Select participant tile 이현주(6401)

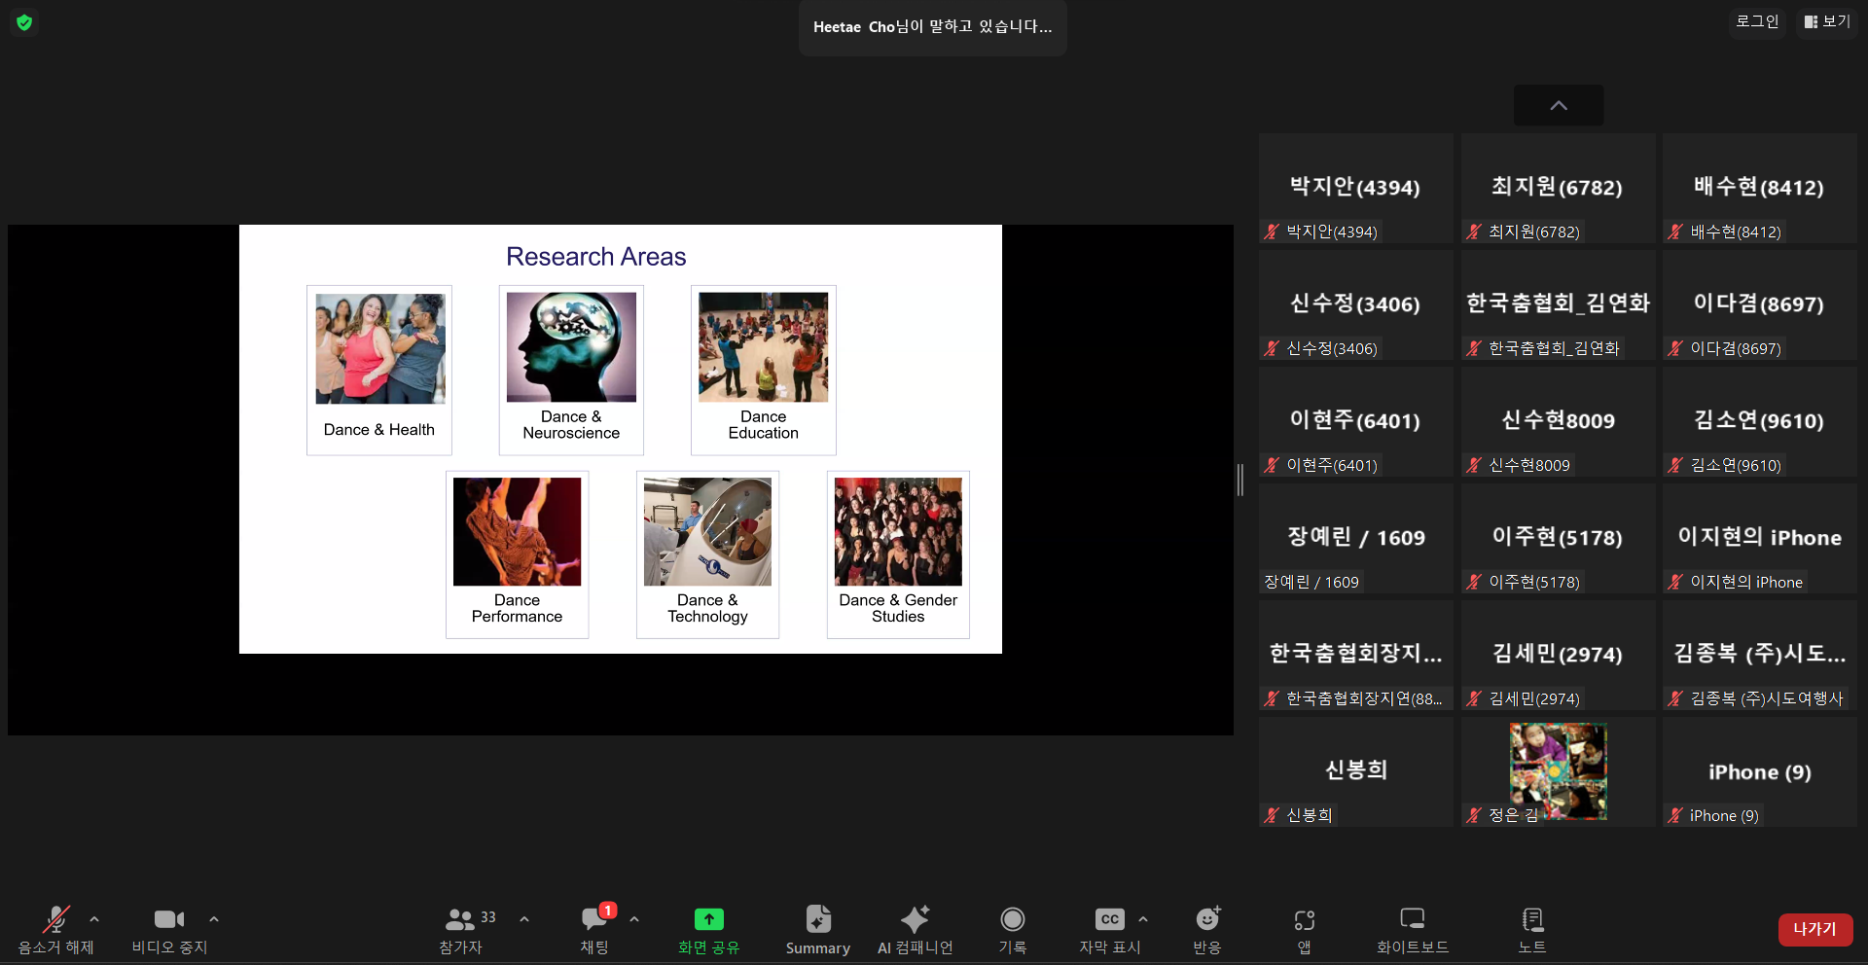1356,421
